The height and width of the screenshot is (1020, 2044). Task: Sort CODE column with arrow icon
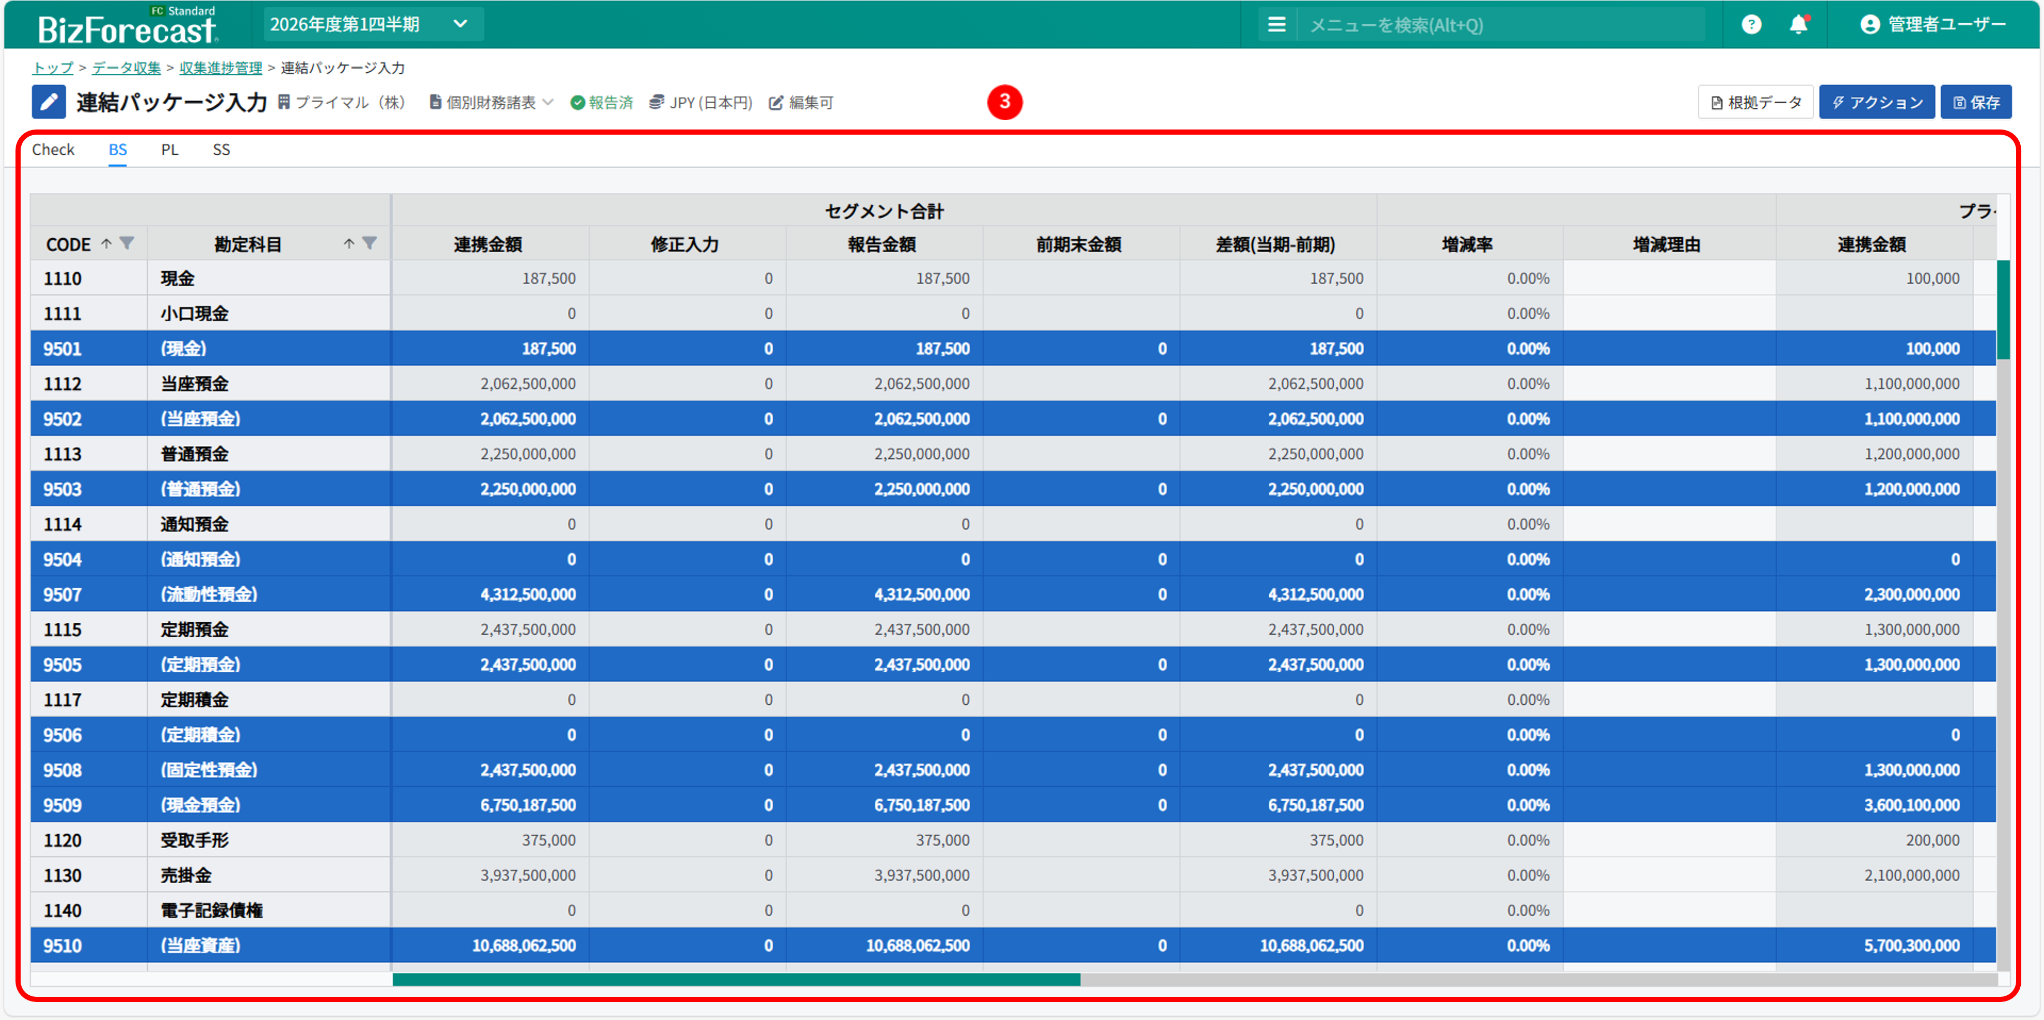pos(106,244)
